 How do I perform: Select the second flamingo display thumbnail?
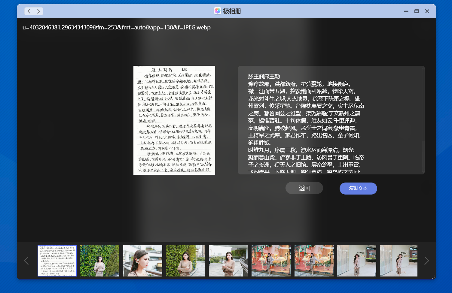point(314,261)
